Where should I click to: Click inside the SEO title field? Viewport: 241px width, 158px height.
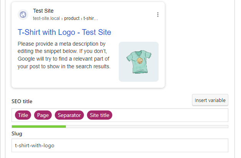point(120,115)
